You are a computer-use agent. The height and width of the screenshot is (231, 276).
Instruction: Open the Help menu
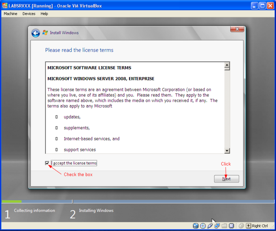point(44,14)
